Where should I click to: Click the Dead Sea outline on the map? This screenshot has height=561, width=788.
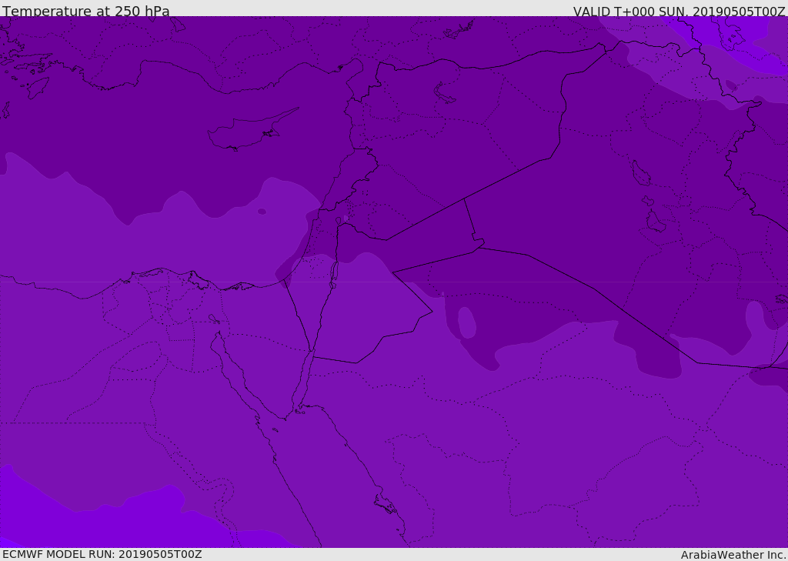333,275
